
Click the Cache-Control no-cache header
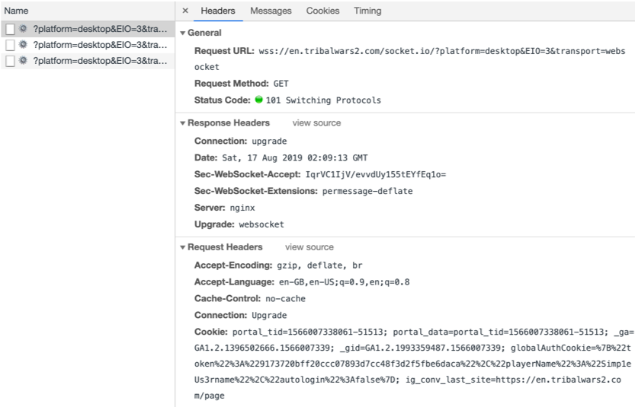tap(250, 299)
